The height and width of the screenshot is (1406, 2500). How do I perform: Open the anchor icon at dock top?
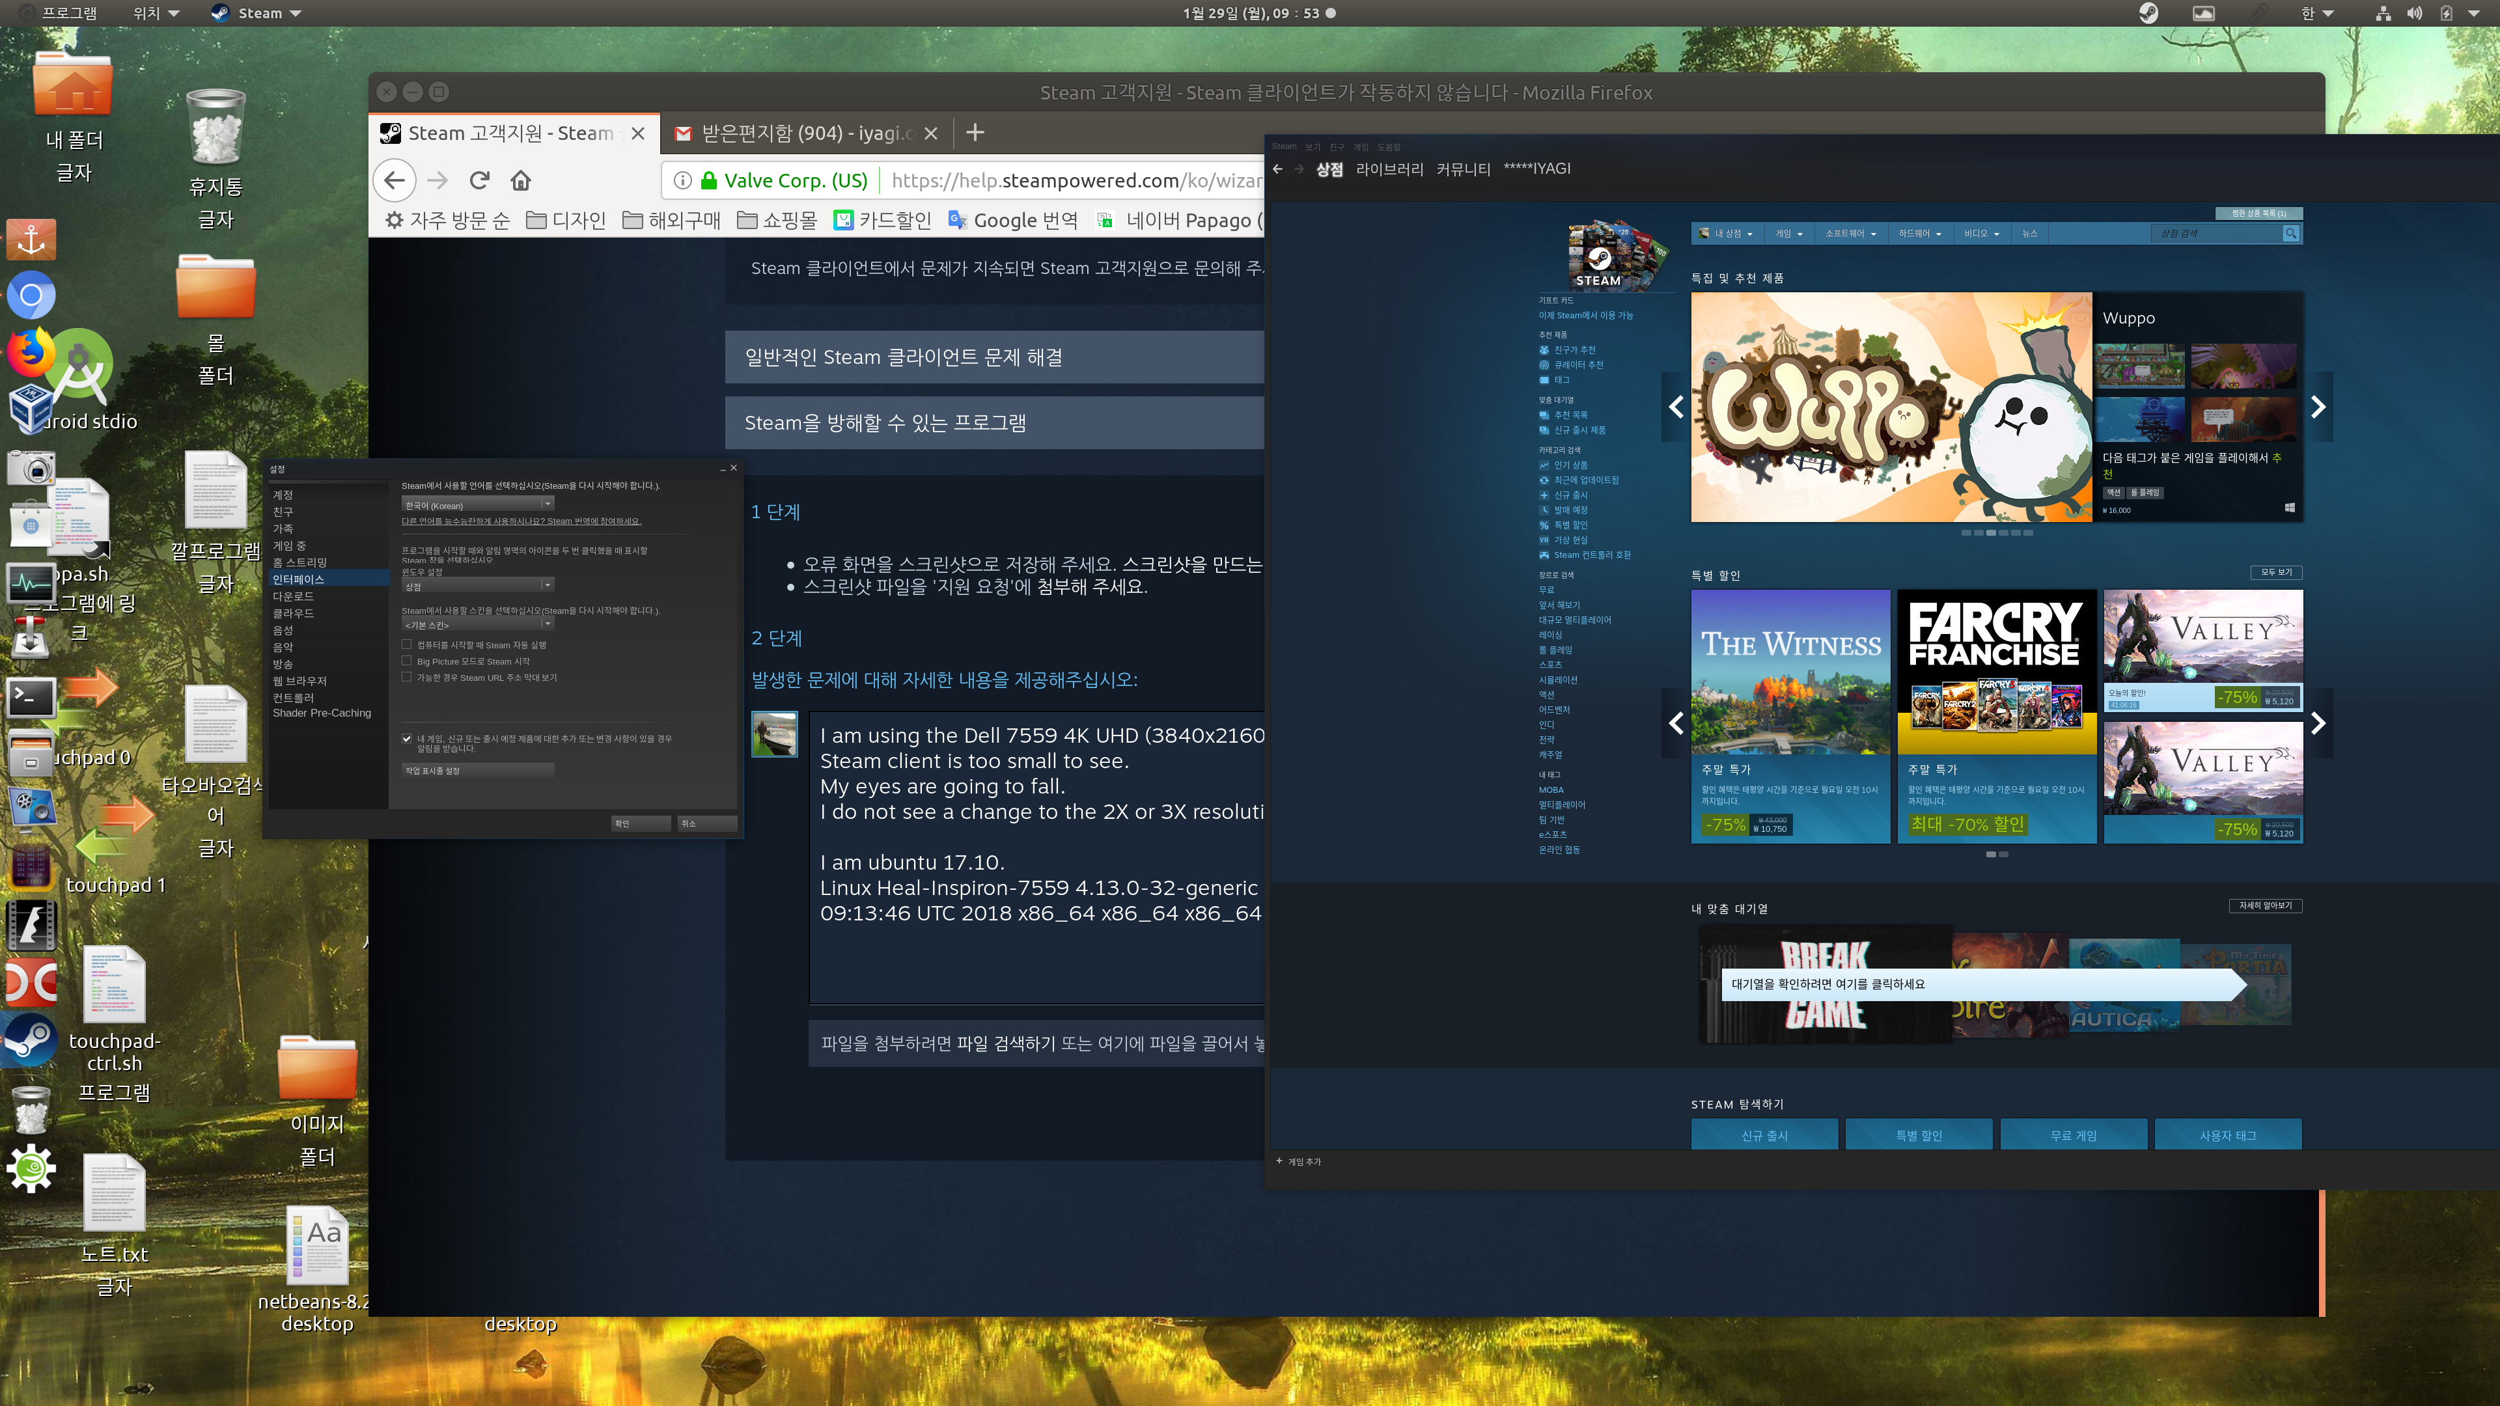pos(31,239)
